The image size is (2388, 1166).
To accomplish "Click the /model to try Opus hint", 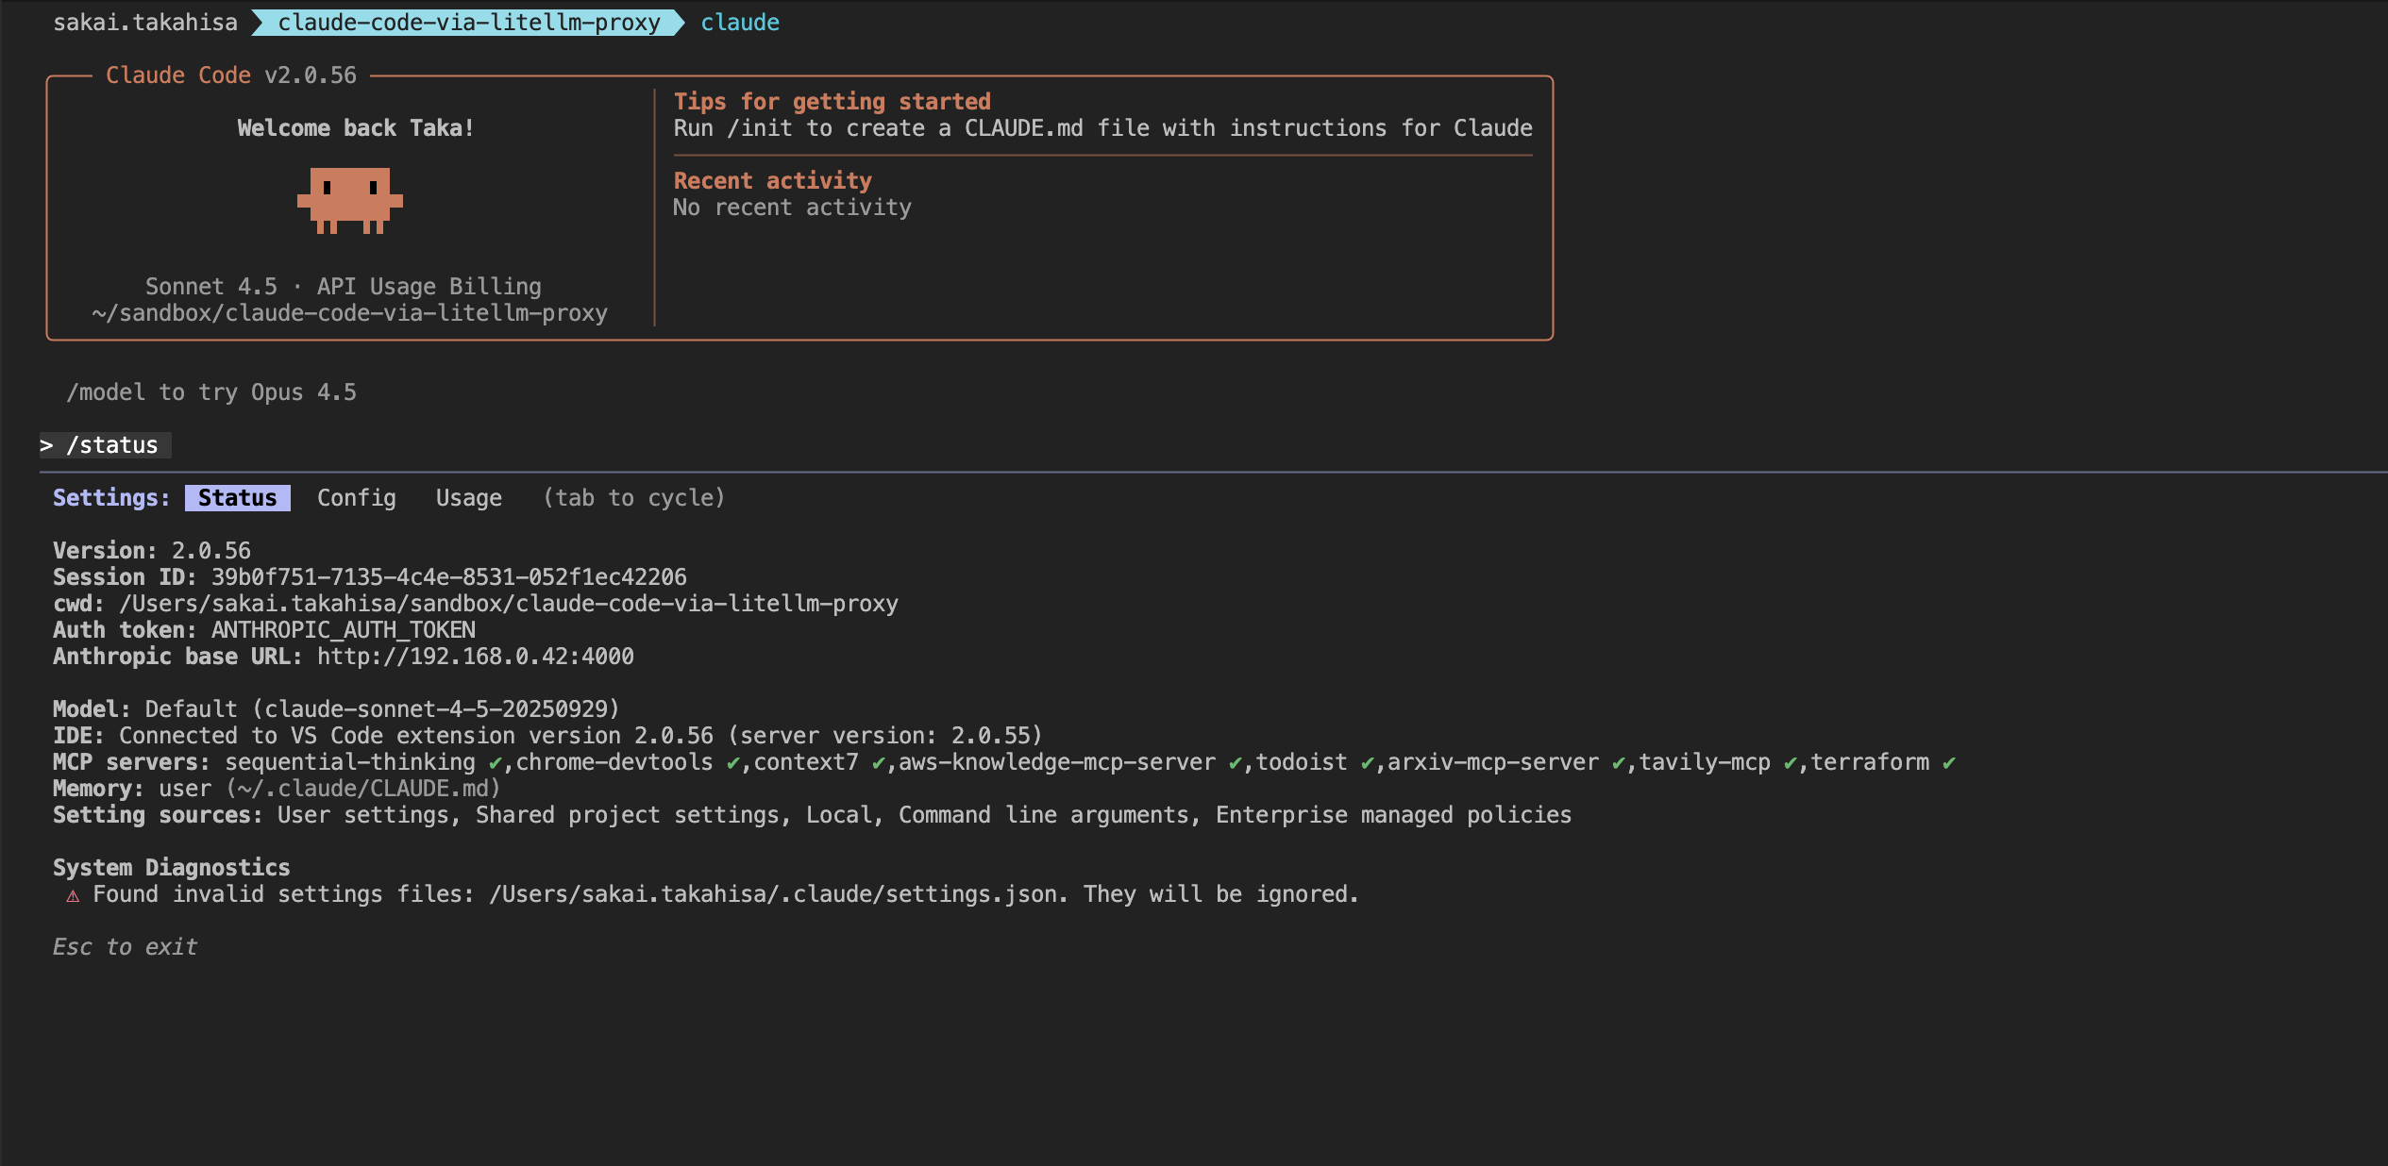I will tap(211, 391).
